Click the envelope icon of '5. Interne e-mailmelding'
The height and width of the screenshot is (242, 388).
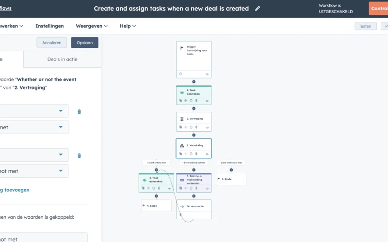coord(182,180)
